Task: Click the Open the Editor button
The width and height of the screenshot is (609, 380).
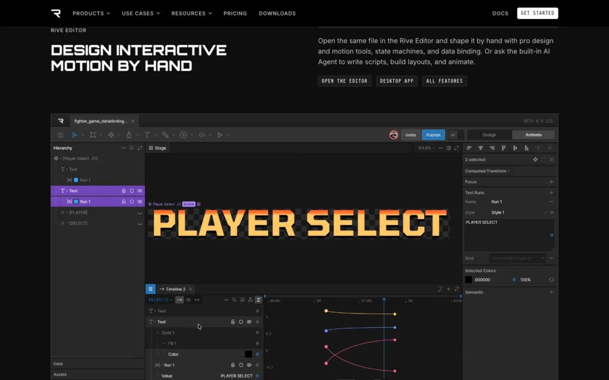Action: (344, 81)
